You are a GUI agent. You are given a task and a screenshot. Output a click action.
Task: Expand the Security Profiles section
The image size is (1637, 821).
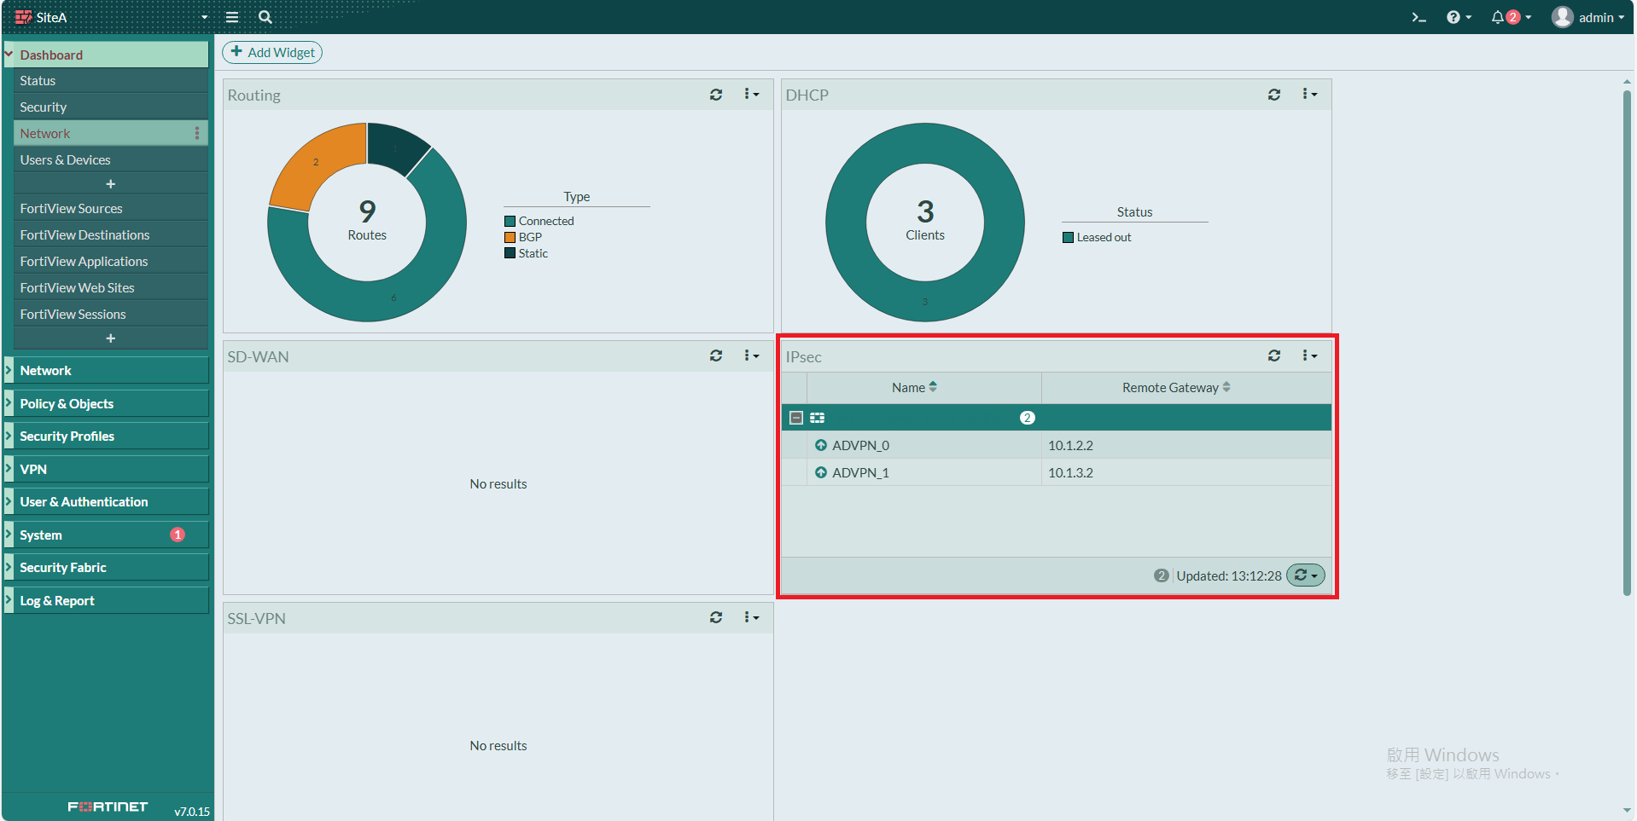pyautogui.click(x=107, y=437)
